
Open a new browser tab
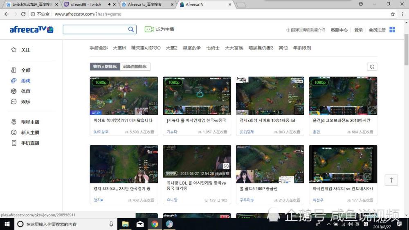(241, 5)
